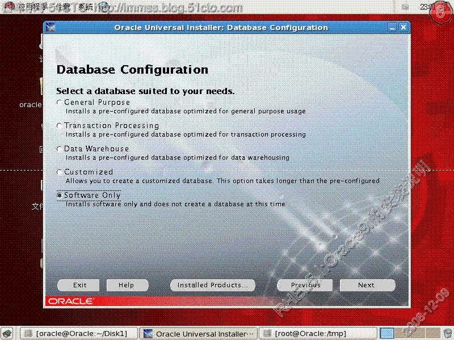The width and height of the screenshot is (454, 340).
Task: Switch to the root@Oracle:/tmp terminal task
Action: pyautogui.click(x=318, y=333)
